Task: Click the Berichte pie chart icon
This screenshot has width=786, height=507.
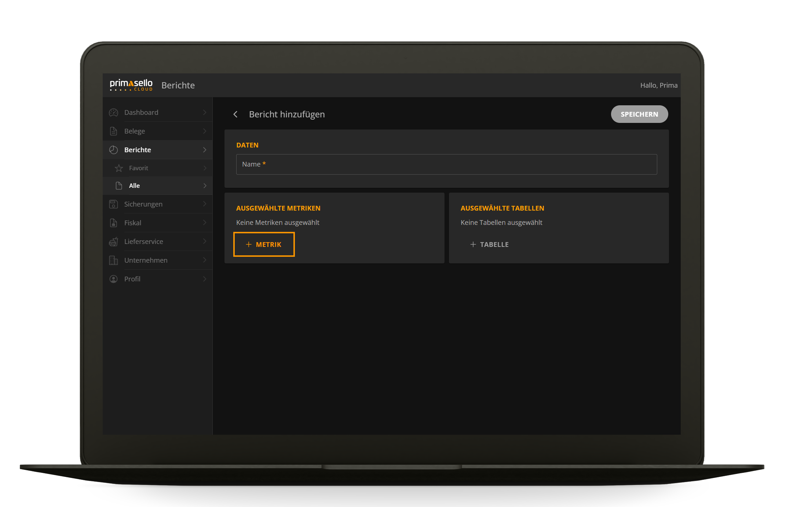Action: click(114, 150)
